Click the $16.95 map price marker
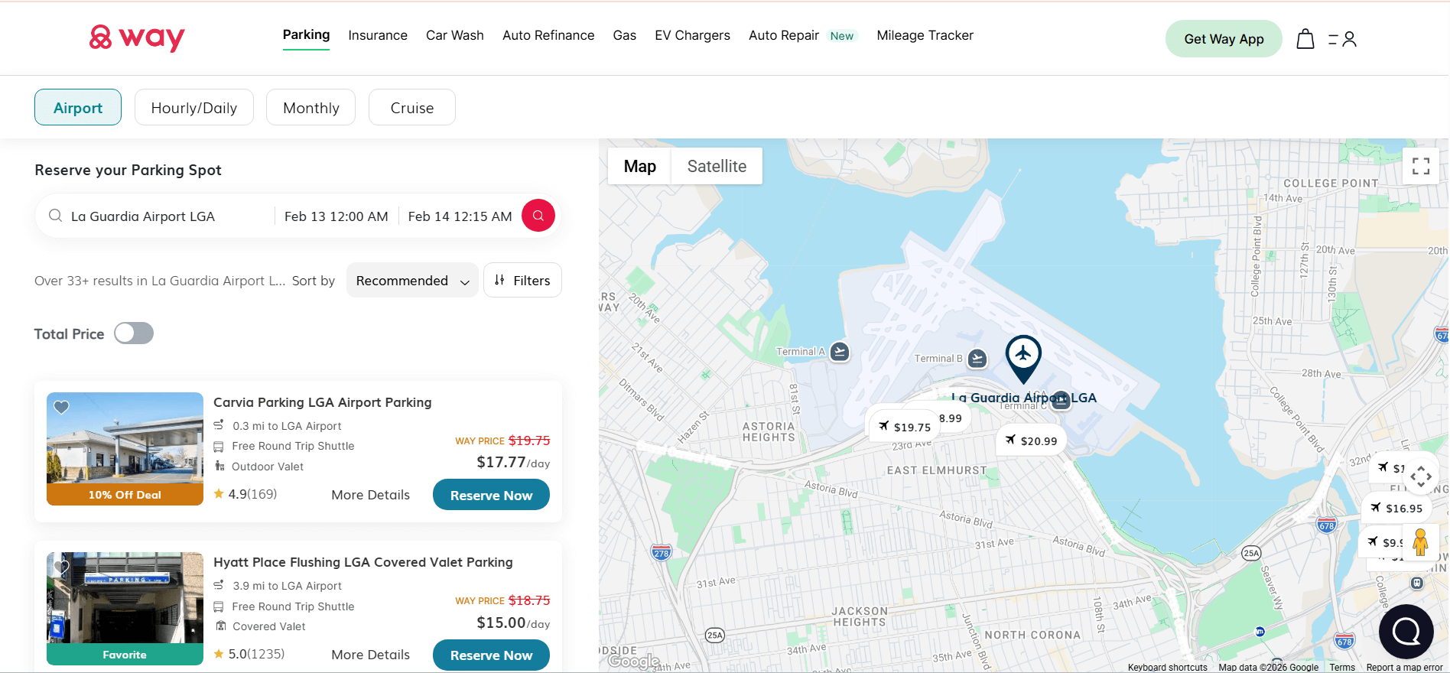This screenshot has height=673, width=1450. pos(1396,508)
